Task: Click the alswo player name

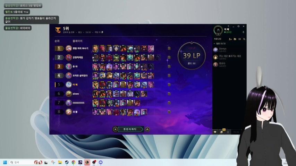Action: coord(76,94)
